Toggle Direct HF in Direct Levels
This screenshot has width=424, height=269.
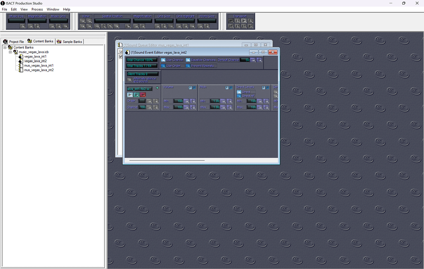pyautogui.click(x=239, y=96)
